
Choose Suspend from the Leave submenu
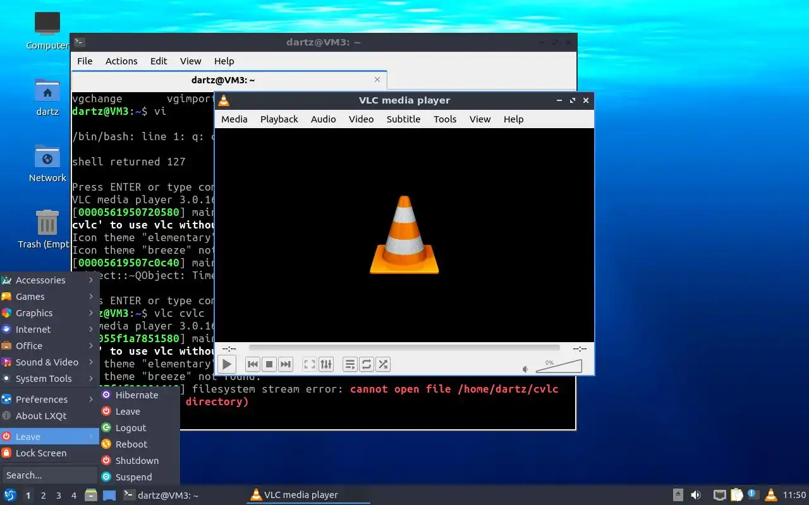click(140, 477)
